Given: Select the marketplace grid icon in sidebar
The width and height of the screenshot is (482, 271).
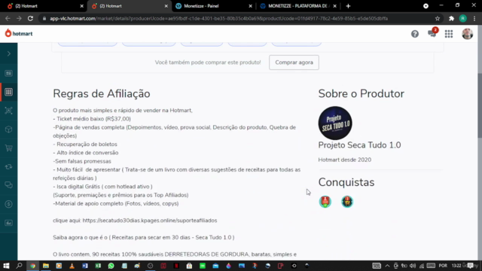Looking at the screenshot, I should pos(8,92).
